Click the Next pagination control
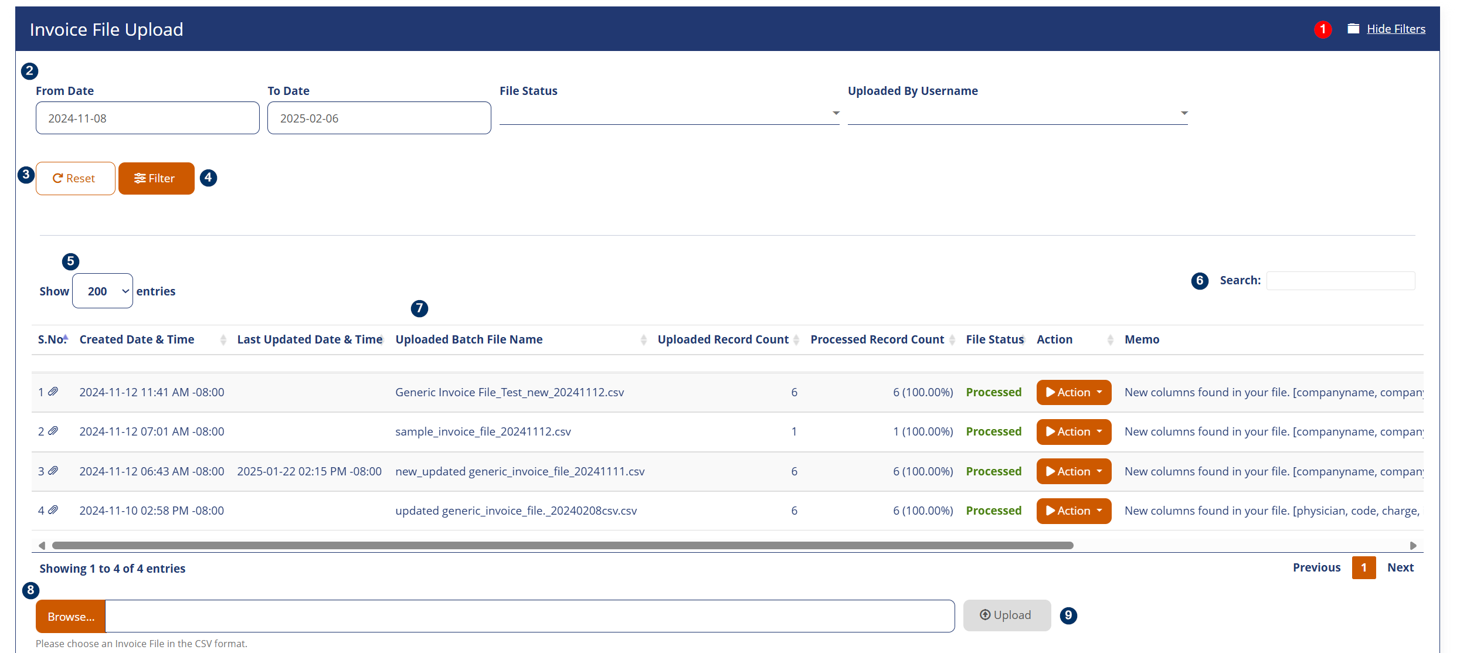1460x653 pixels. click(1400, 567)
